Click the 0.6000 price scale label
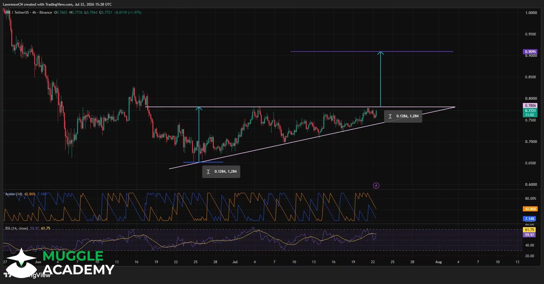This screenshot has height=284, width=544. 530,185
